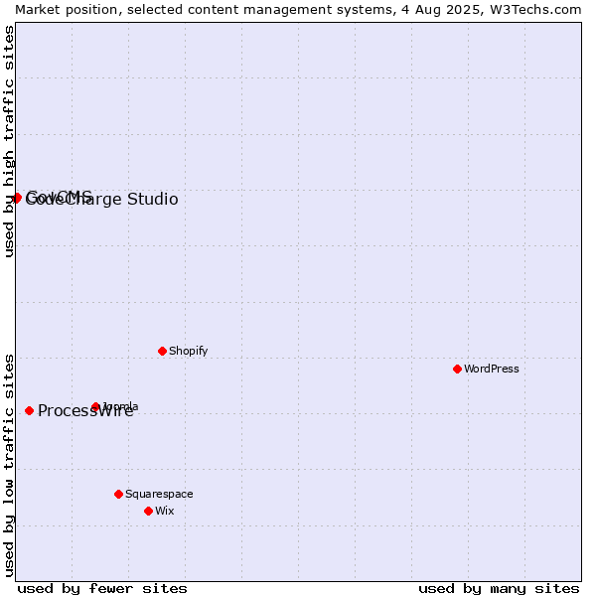
Task: Click the 'used by high traffic sites' axis label
Action: 8,141
